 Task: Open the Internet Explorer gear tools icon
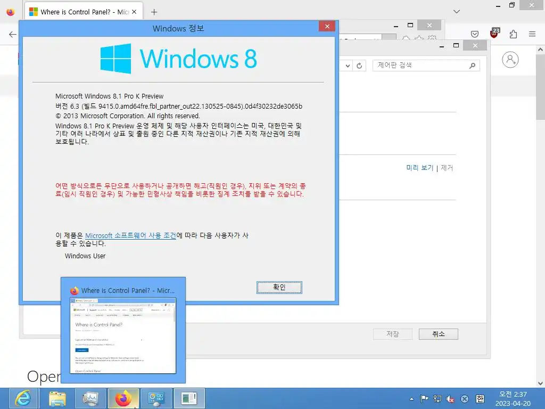tap(432, 38)
